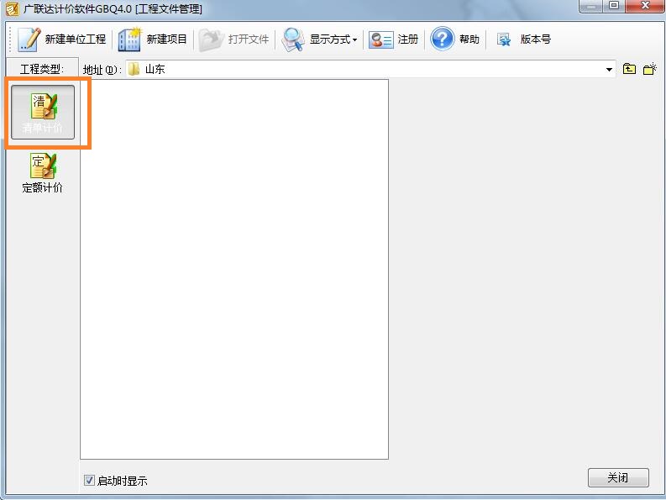The width and height of the screenshot is (666, 500).
Task: Toggle the 启动时显示 checkbox
Action: (x=89, y=481)
